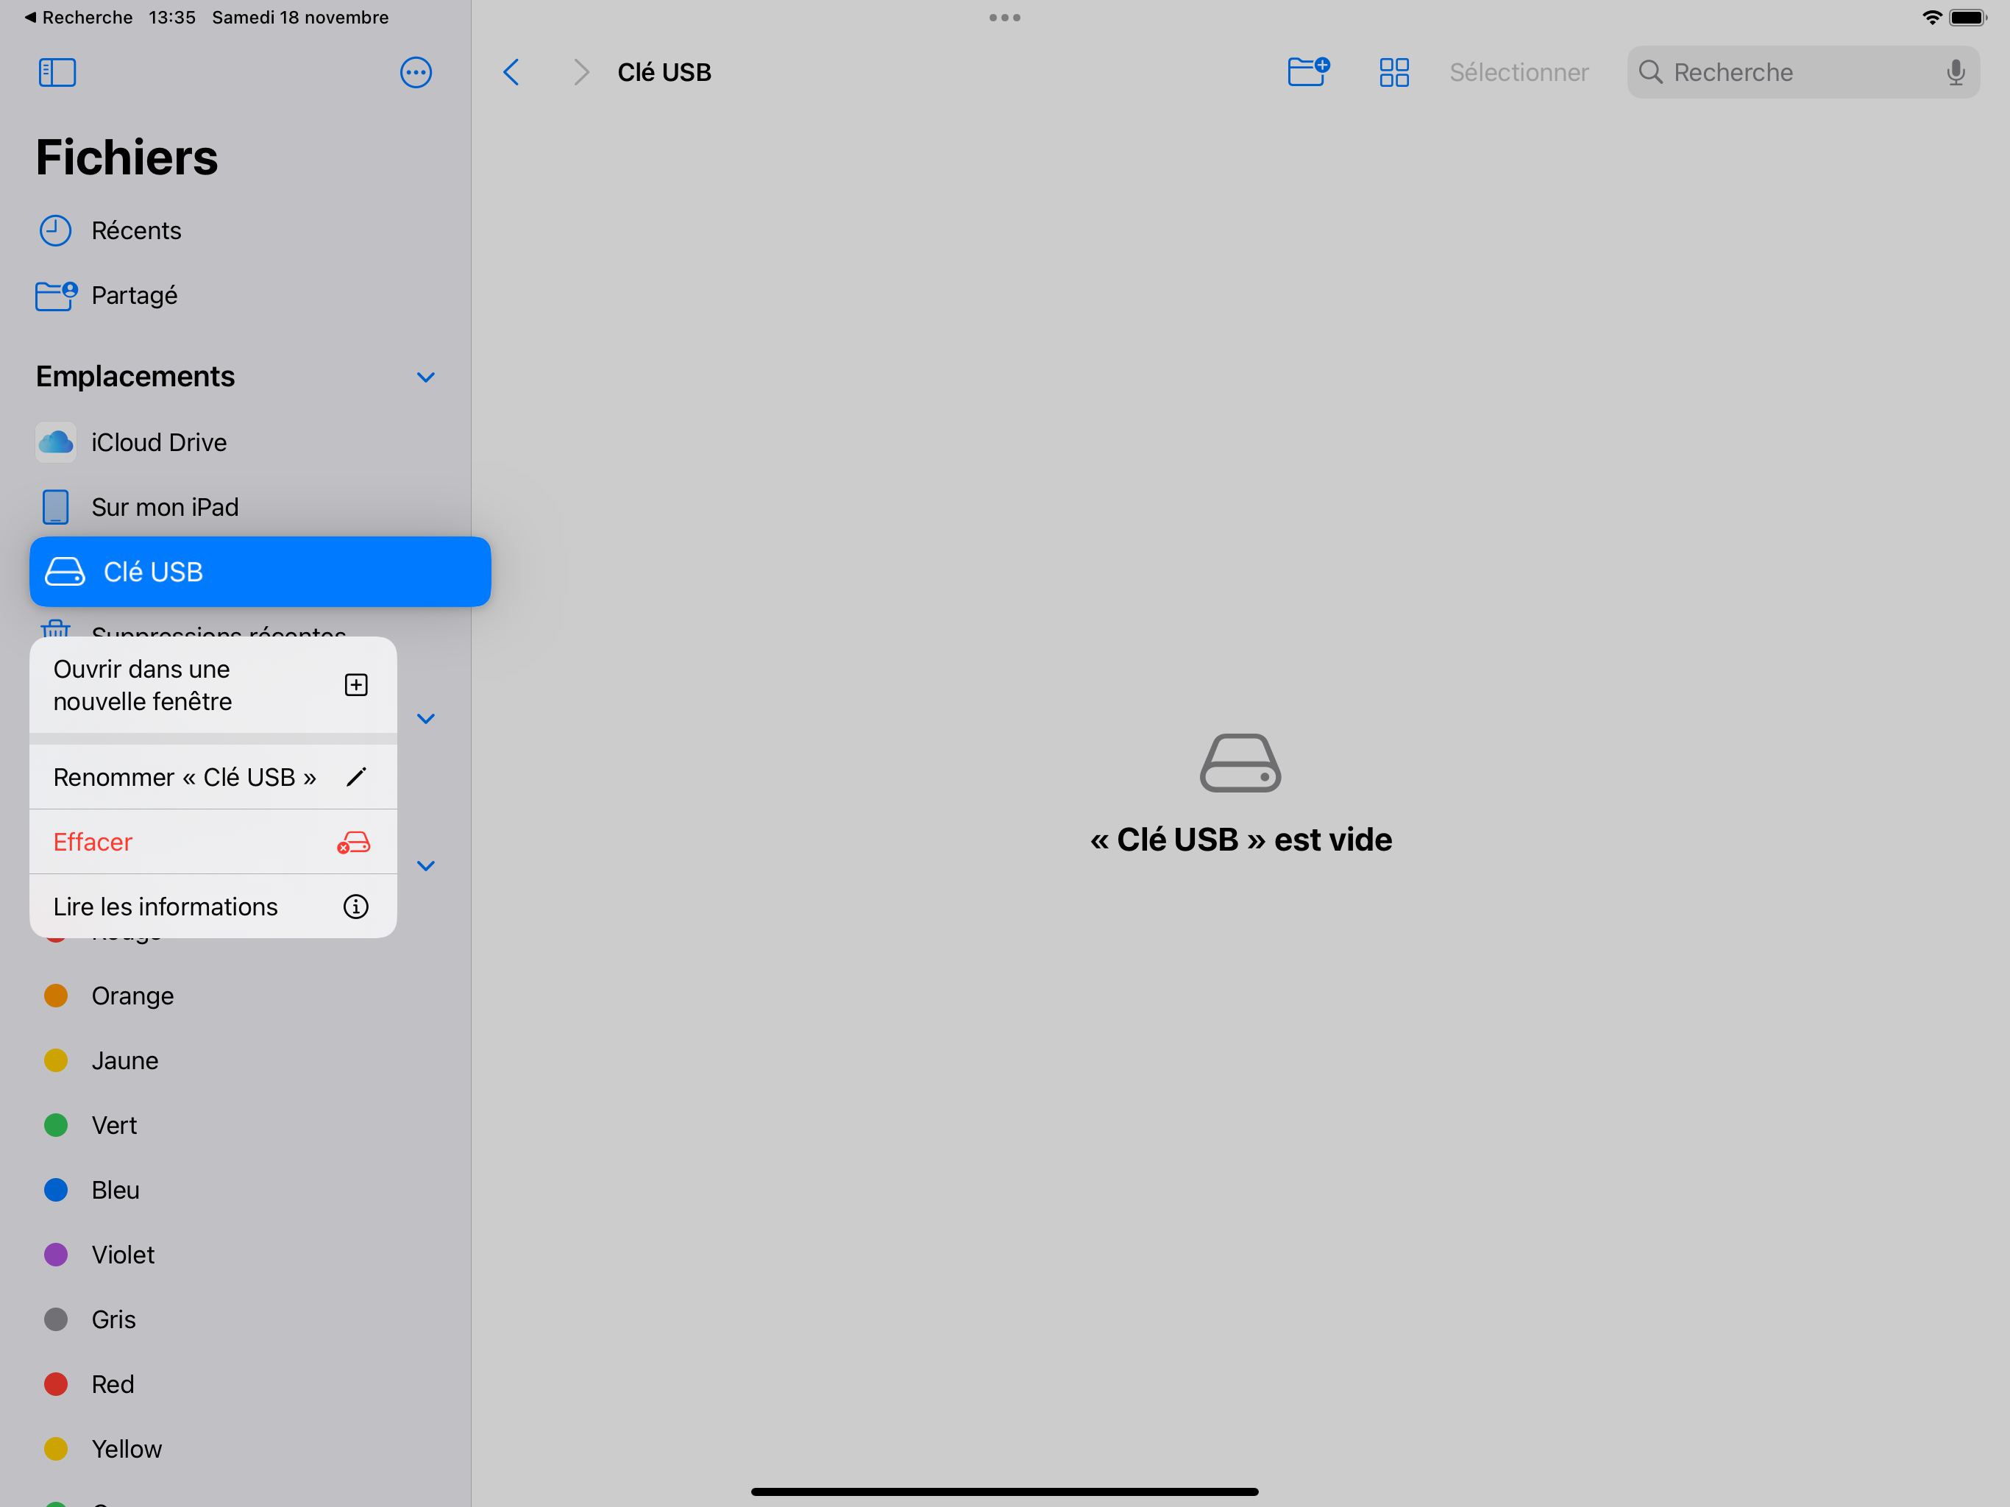Tap the microphone dictation icon
This screenshot has width=2010, height=1507.
click(x=1956, y=73)
